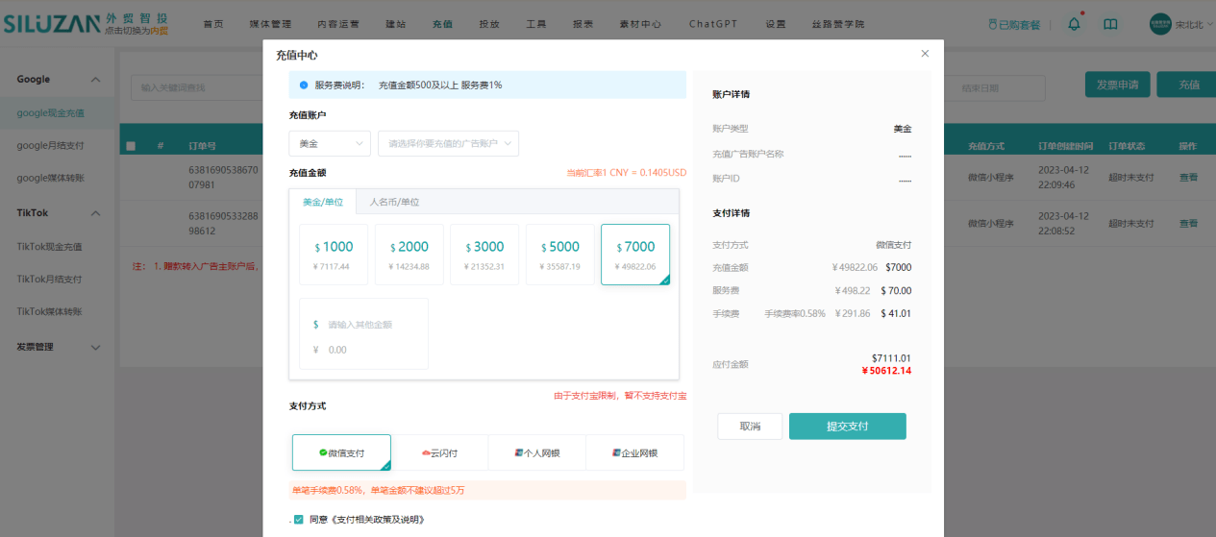
Task: Switch to the 人名币/单位 tab
Action: (394, 202)
